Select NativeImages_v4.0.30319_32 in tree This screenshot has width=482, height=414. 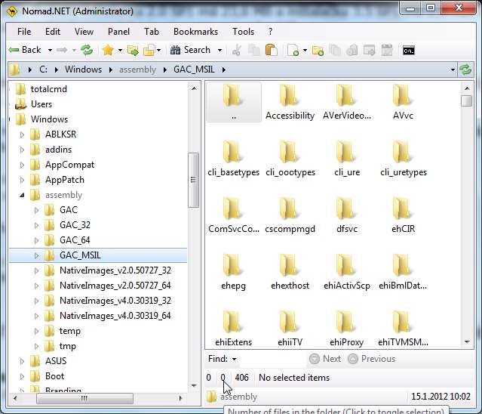115,301
